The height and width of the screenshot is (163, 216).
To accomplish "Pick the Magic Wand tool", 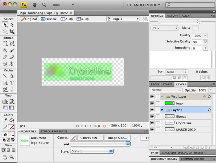I will pos(5,50).
